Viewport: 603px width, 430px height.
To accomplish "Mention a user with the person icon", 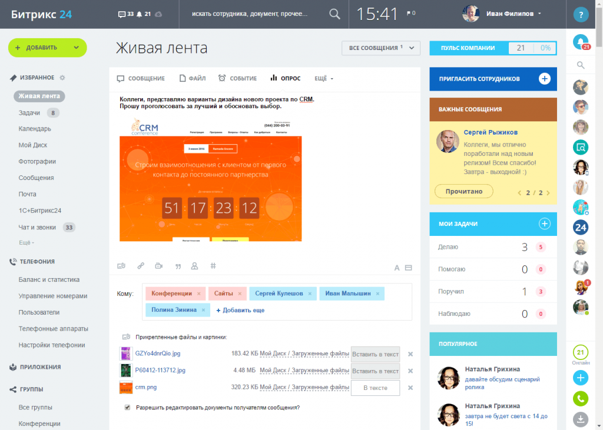I will pos(194,266).
